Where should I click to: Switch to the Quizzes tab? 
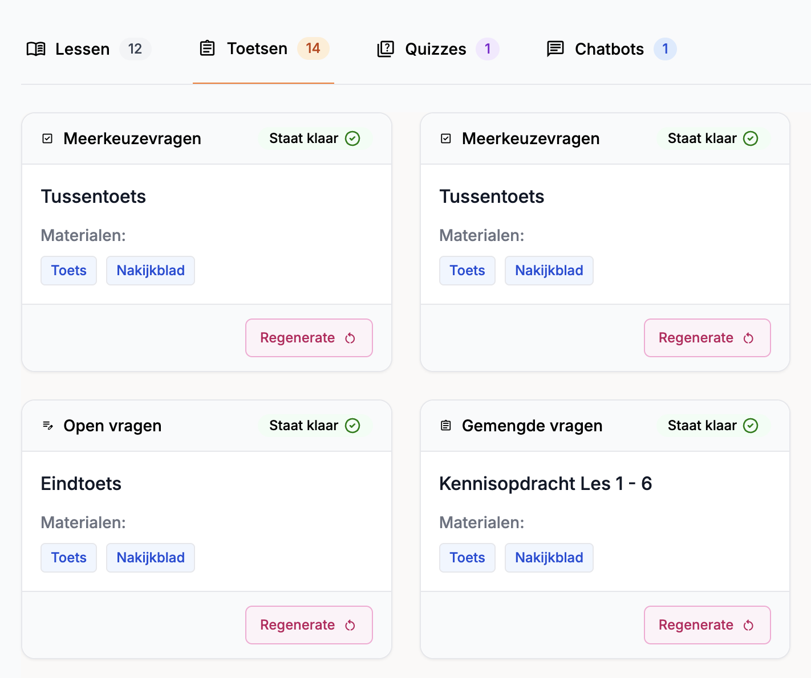click(435, 49)
